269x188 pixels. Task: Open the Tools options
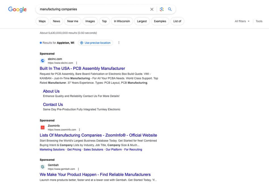259,21
